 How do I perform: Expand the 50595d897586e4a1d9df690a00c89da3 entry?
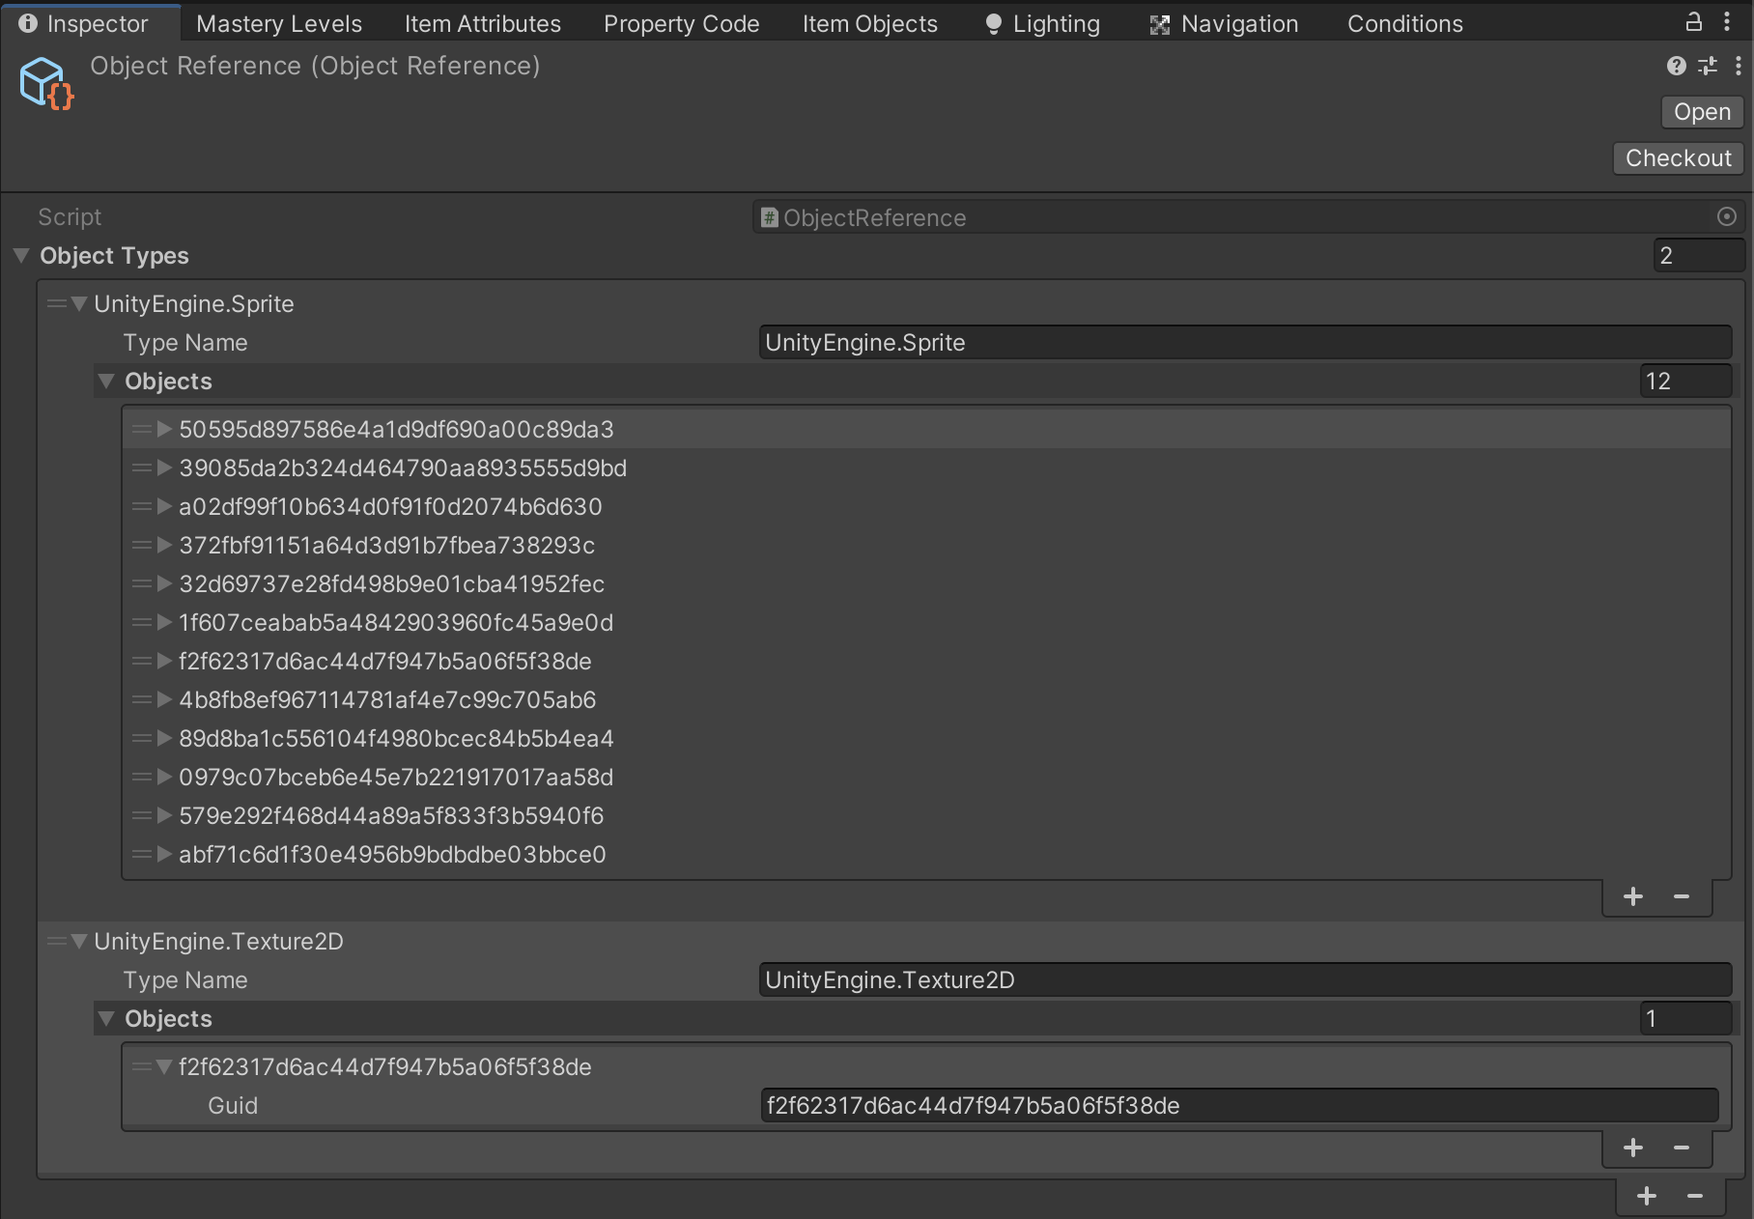164,430
